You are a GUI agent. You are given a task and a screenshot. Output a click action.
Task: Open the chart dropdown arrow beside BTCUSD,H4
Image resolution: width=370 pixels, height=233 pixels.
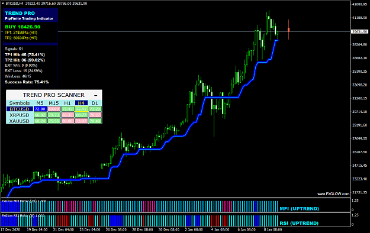tap(2, 4)
